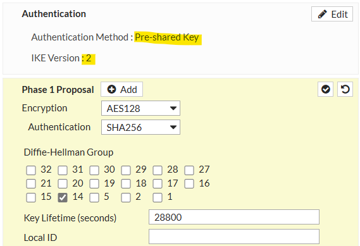Add a new Phase 1 proposal
The width and height of the screenshot is (360, 246).
(121, 89)
